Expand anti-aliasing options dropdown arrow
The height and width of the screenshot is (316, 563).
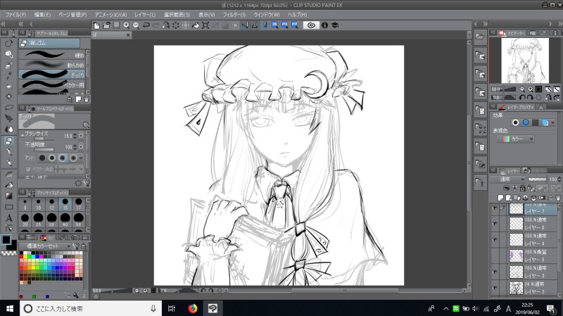(x=82, y=158)
